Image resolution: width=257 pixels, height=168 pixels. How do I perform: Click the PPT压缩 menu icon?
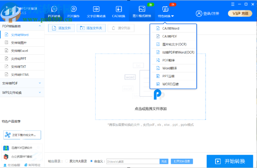pyautogui.click(x=158, y=76)
